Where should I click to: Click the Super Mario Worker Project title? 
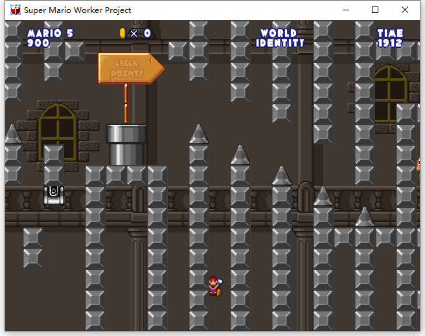[77, 10]
